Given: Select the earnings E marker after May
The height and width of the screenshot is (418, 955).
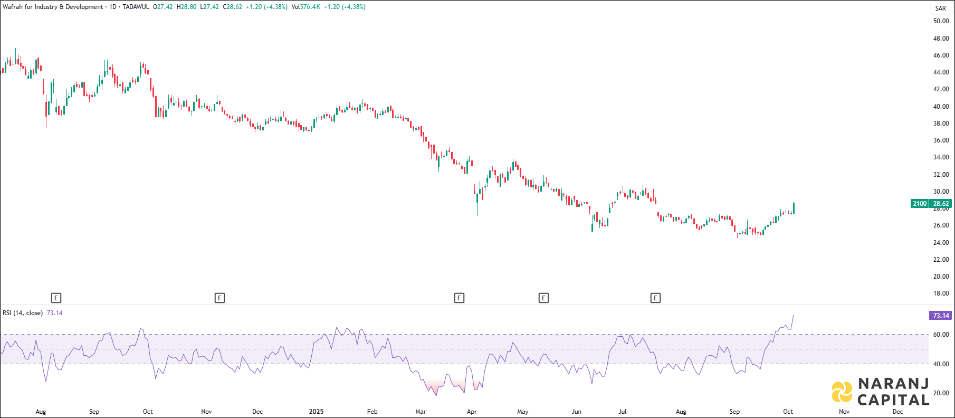Looking at the screenshot, I should point(543,298).
